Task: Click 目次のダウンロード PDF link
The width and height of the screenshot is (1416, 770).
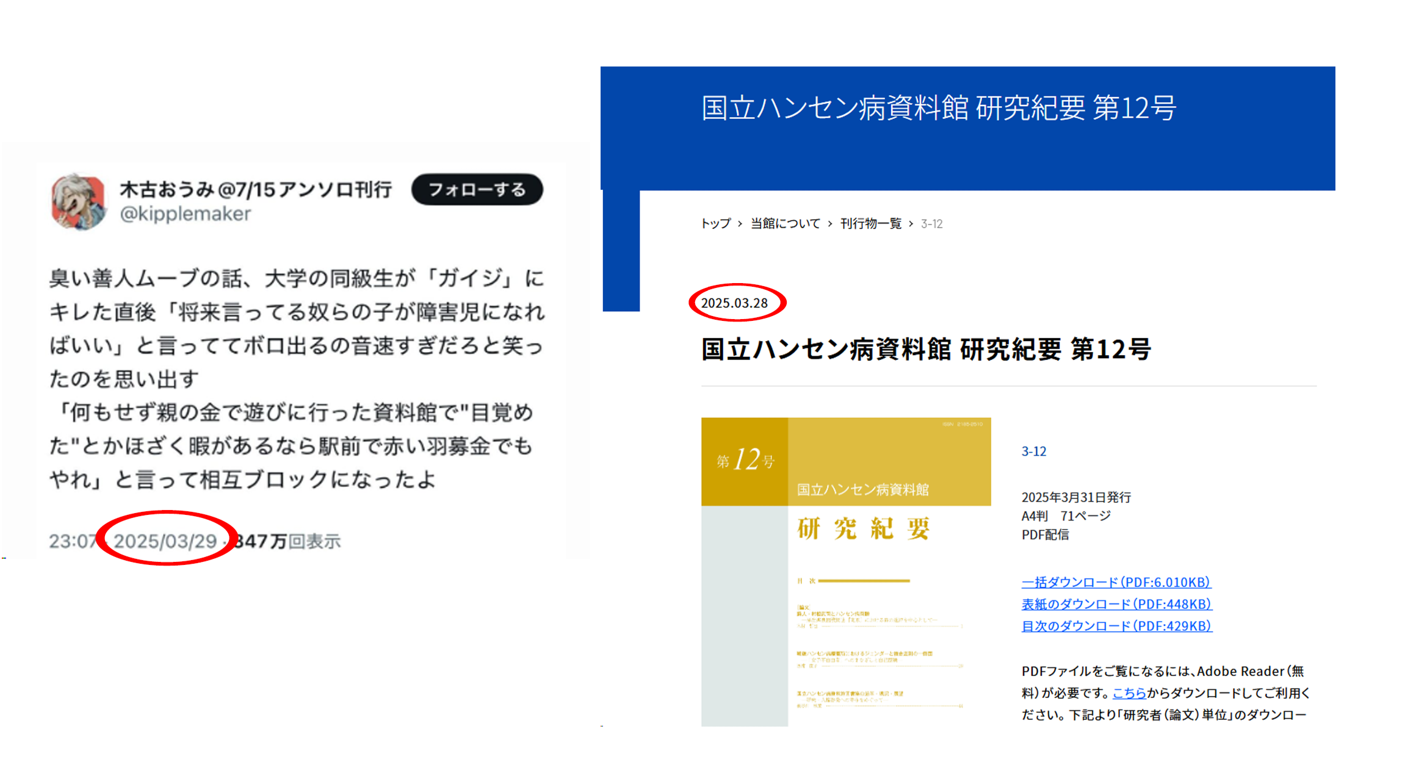Action: pos(1116,626)
